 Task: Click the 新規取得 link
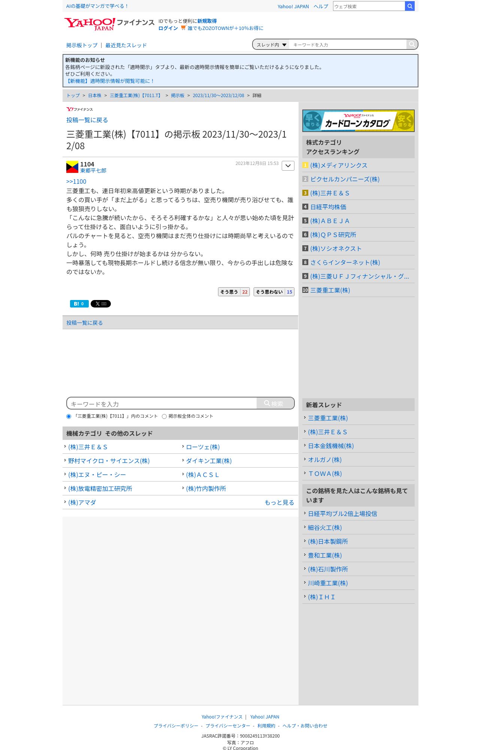pos(207,21)
